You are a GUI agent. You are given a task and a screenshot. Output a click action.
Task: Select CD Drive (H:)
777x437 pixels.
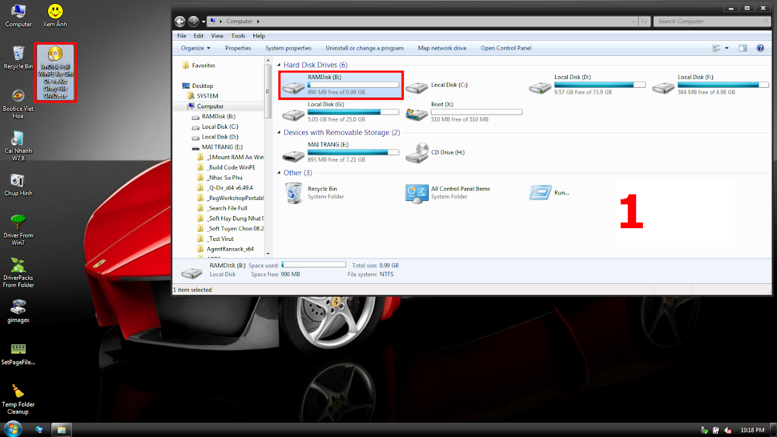[x=436, y=152]
